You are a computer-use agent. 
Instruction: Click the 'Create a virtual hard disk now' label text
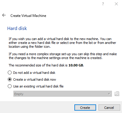tap(35, 79)
